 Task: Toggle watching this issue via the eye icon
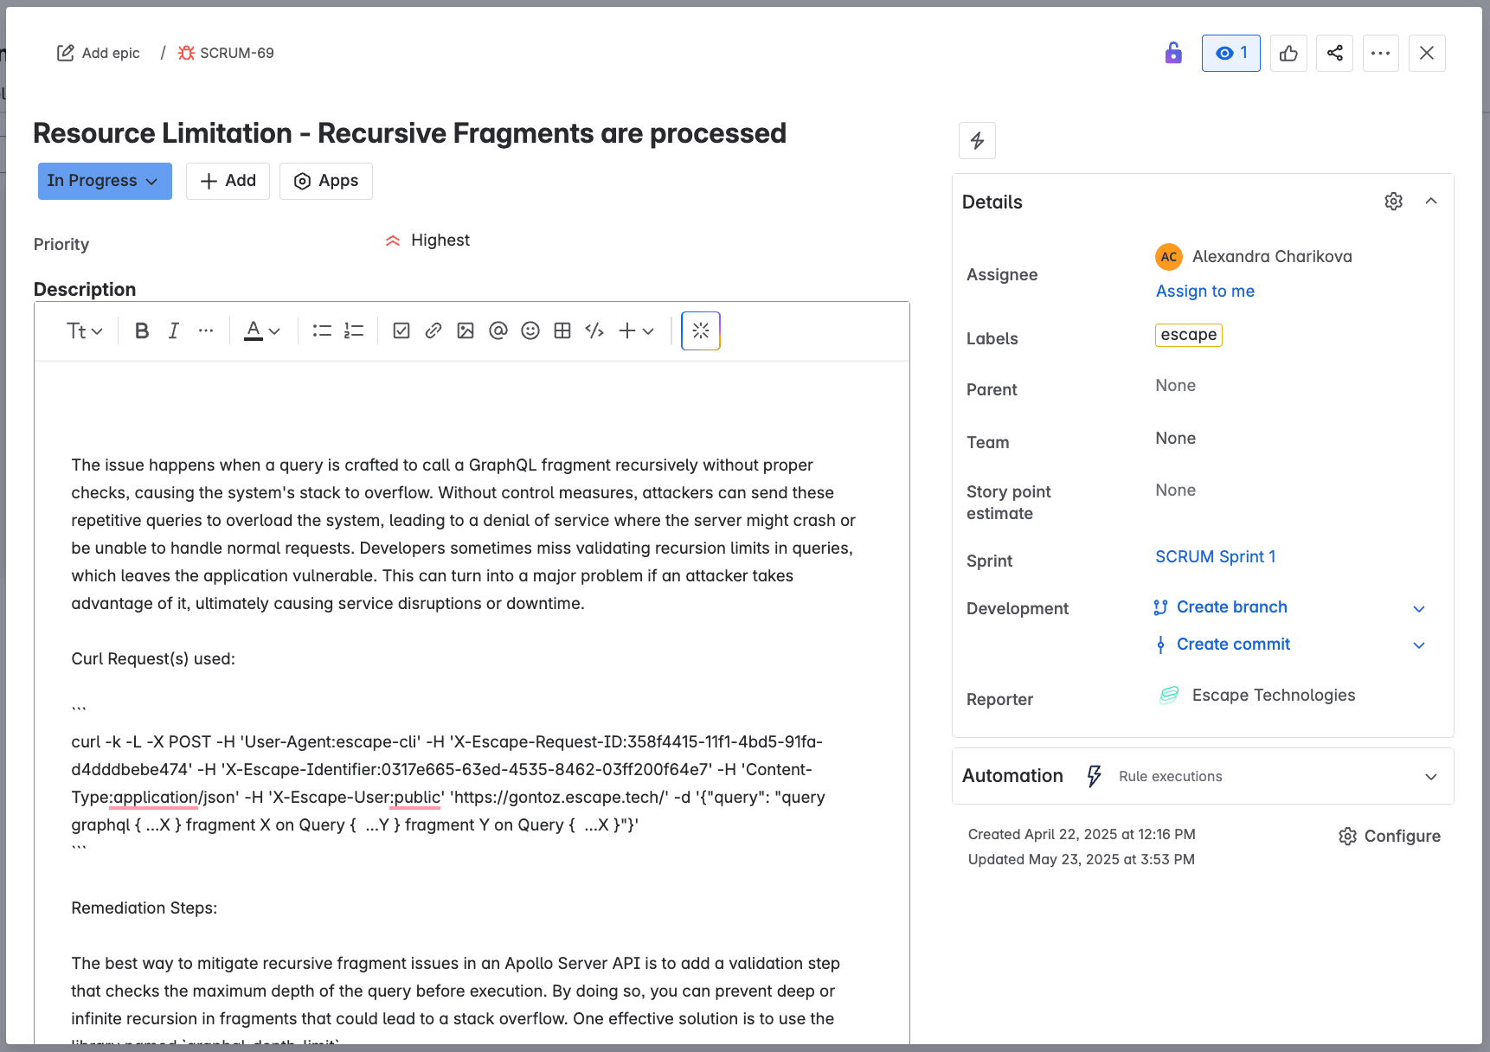click(1230, 53)
